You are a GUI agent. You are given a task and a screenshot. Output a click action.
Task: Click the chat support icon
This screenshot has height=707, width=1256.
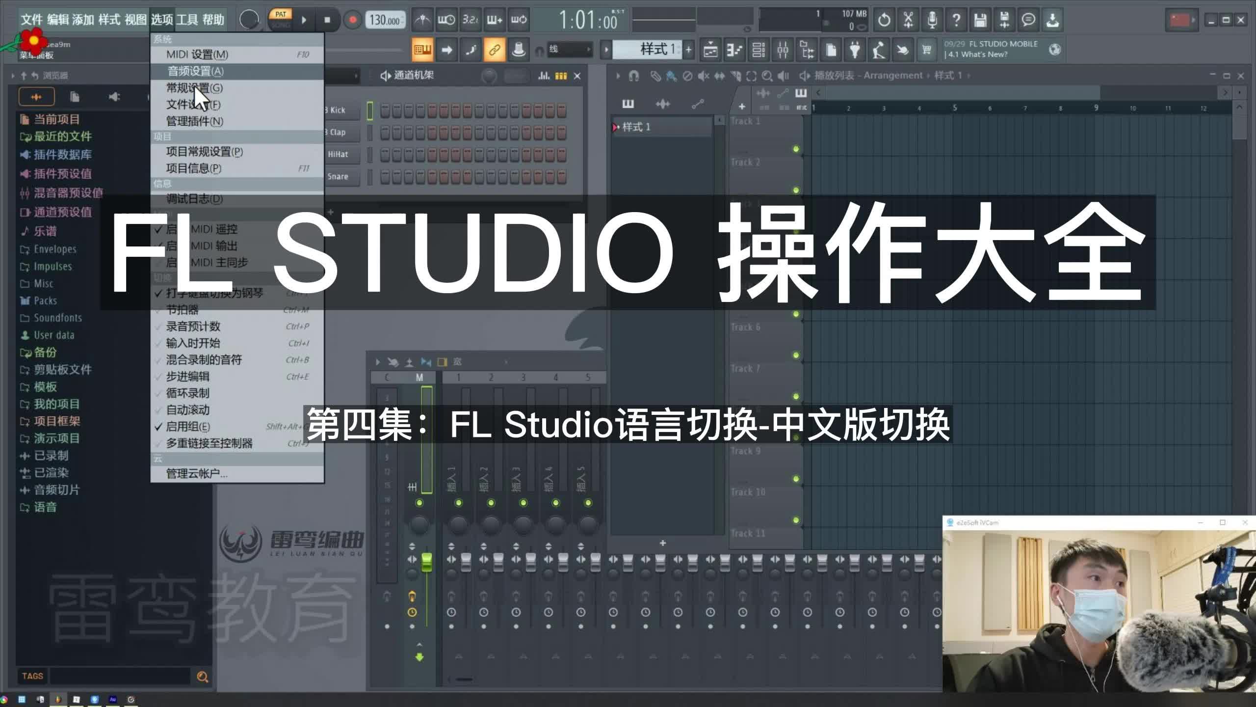[x=1028, y=20]
